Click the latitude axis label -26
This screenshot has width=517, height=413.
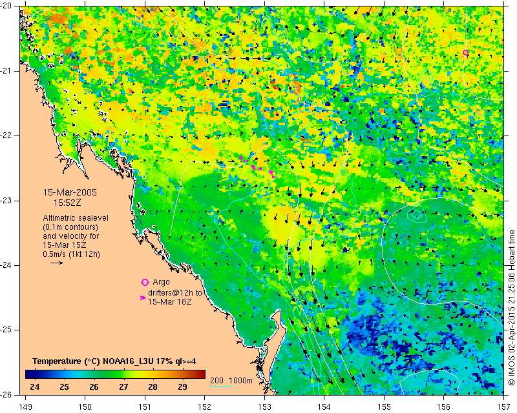click(6, 394)
